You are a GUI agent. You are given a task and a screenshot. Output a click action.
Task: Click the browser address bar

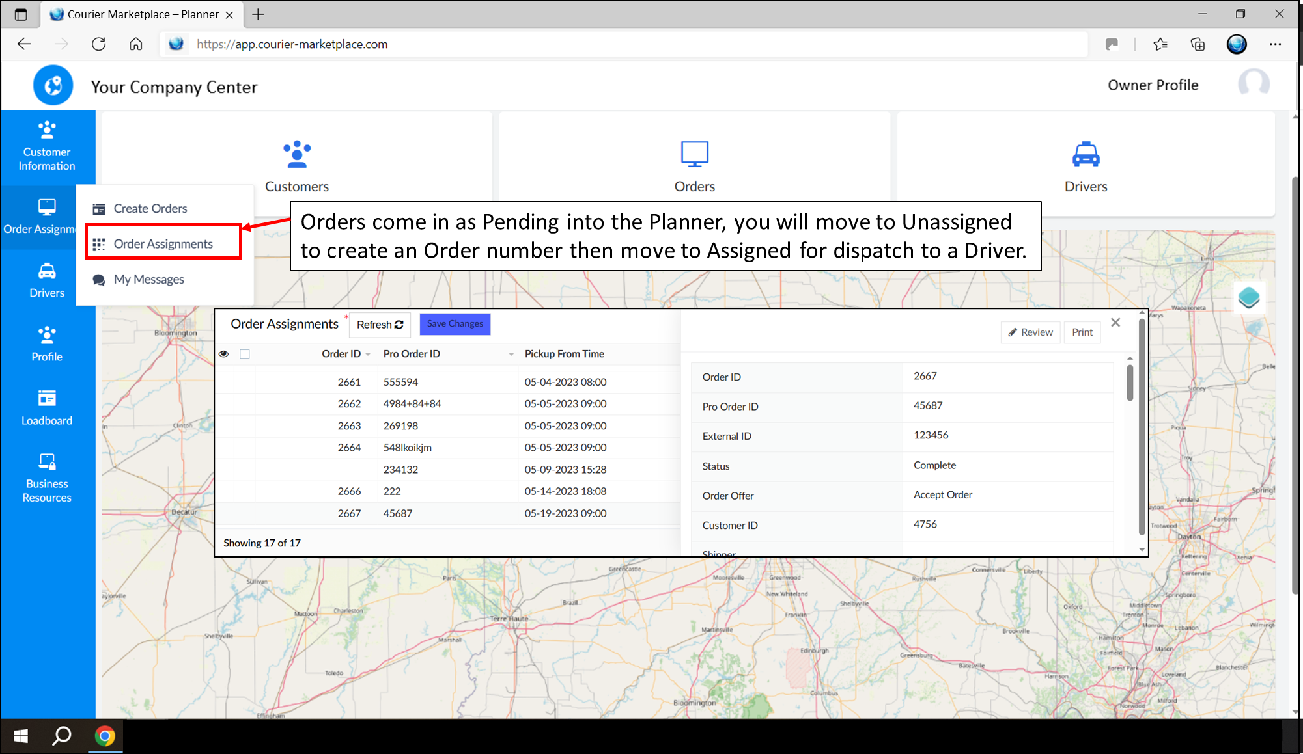625,44
